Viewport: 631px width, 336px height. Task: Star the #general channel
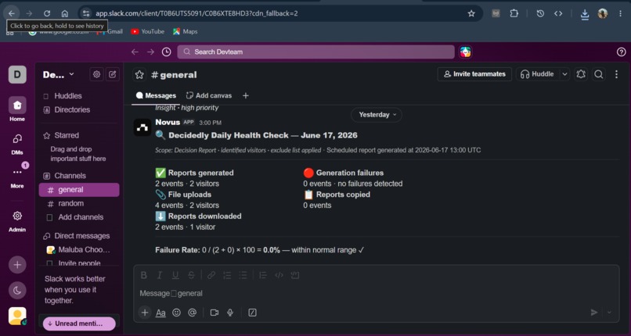pyautogui.click(x=139, y=75)
